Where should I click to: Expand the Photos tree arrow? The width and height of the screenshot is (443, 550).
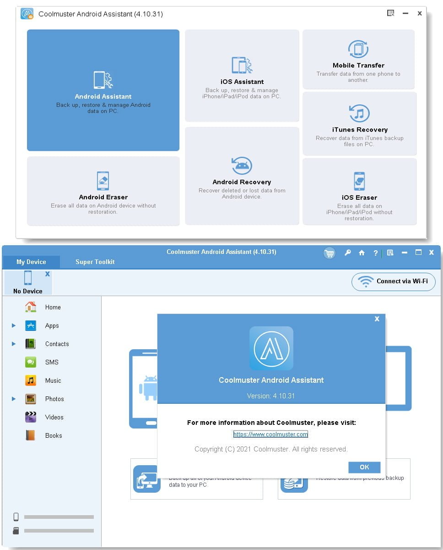pos(14,399)
